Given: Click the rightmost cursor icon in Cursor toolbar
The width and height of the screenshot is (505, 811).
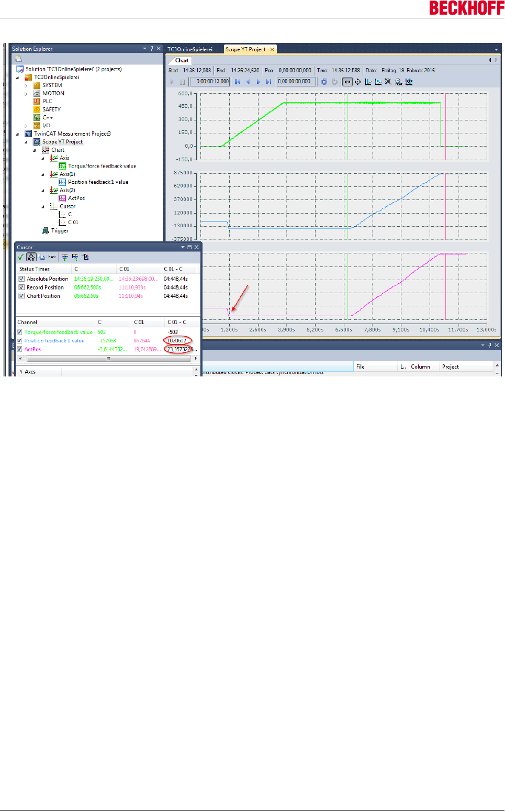Looking at the screenshot, I should click(85, 257).
